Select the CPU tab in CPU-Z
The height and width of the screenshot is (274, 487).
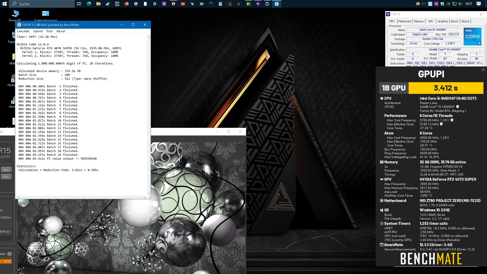click(x=392, y=21)
